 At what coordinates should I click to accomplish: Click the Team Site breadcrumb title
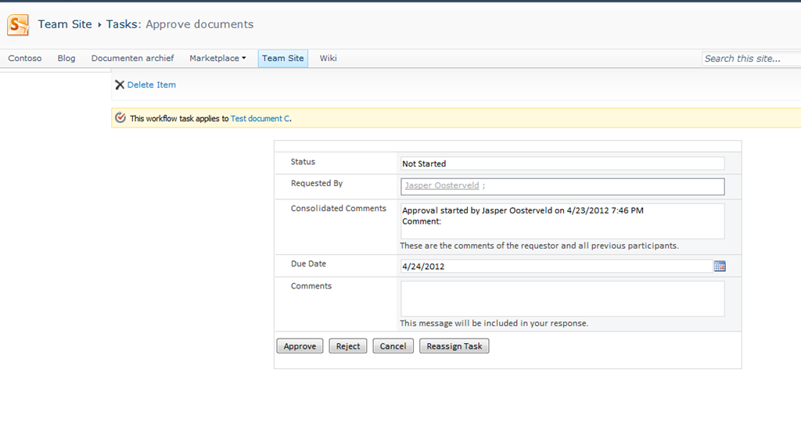click(65, 24)
